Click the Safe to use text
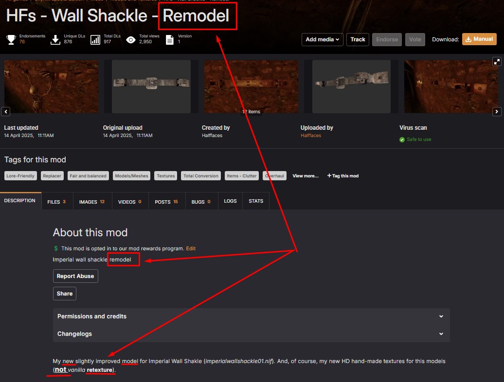The image size is (504, 382). point(419,139)
